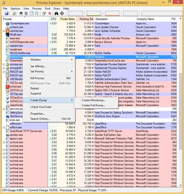Viewport: 184px width, 194px height.
Task: Click the CPU Usage status bar entry
Action: pyautogui.click(x=13, y=190)
